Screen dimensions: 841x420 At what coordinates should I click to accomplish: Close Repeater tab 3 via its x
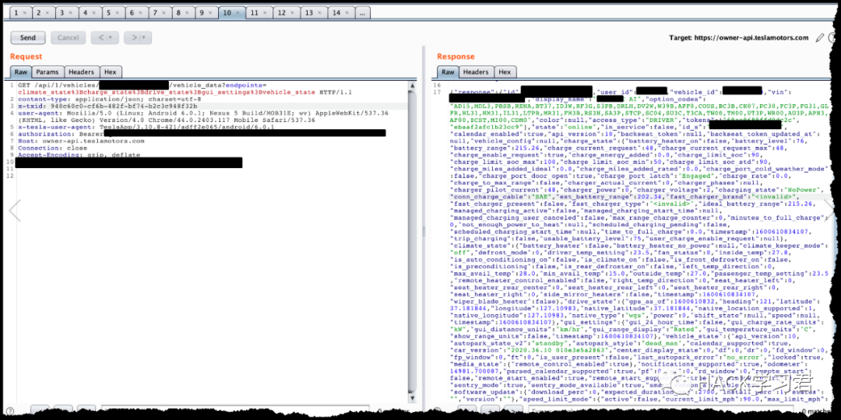click(x=72, y=12)
